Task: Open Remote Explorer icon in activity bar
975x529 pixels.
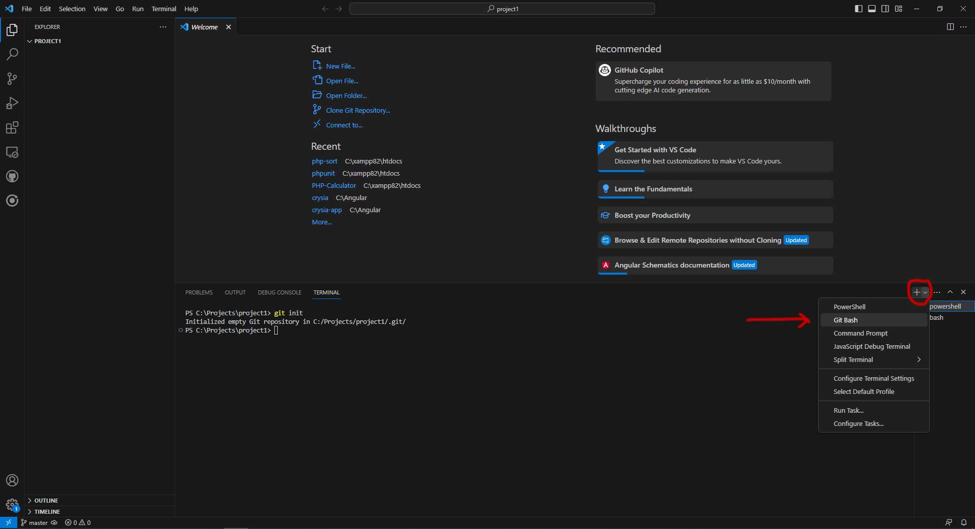Action: 12,152
